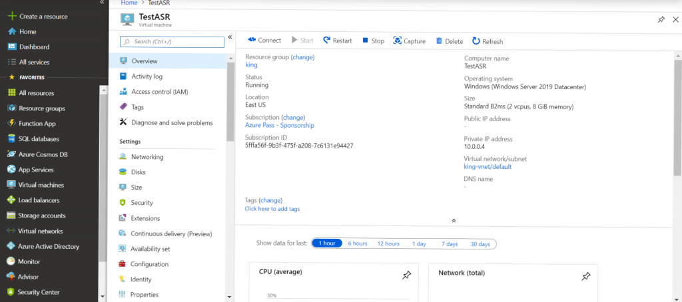Delete the virtual machine
The width and height of the screenshot is (682, 302).
(x=450, y=41)
